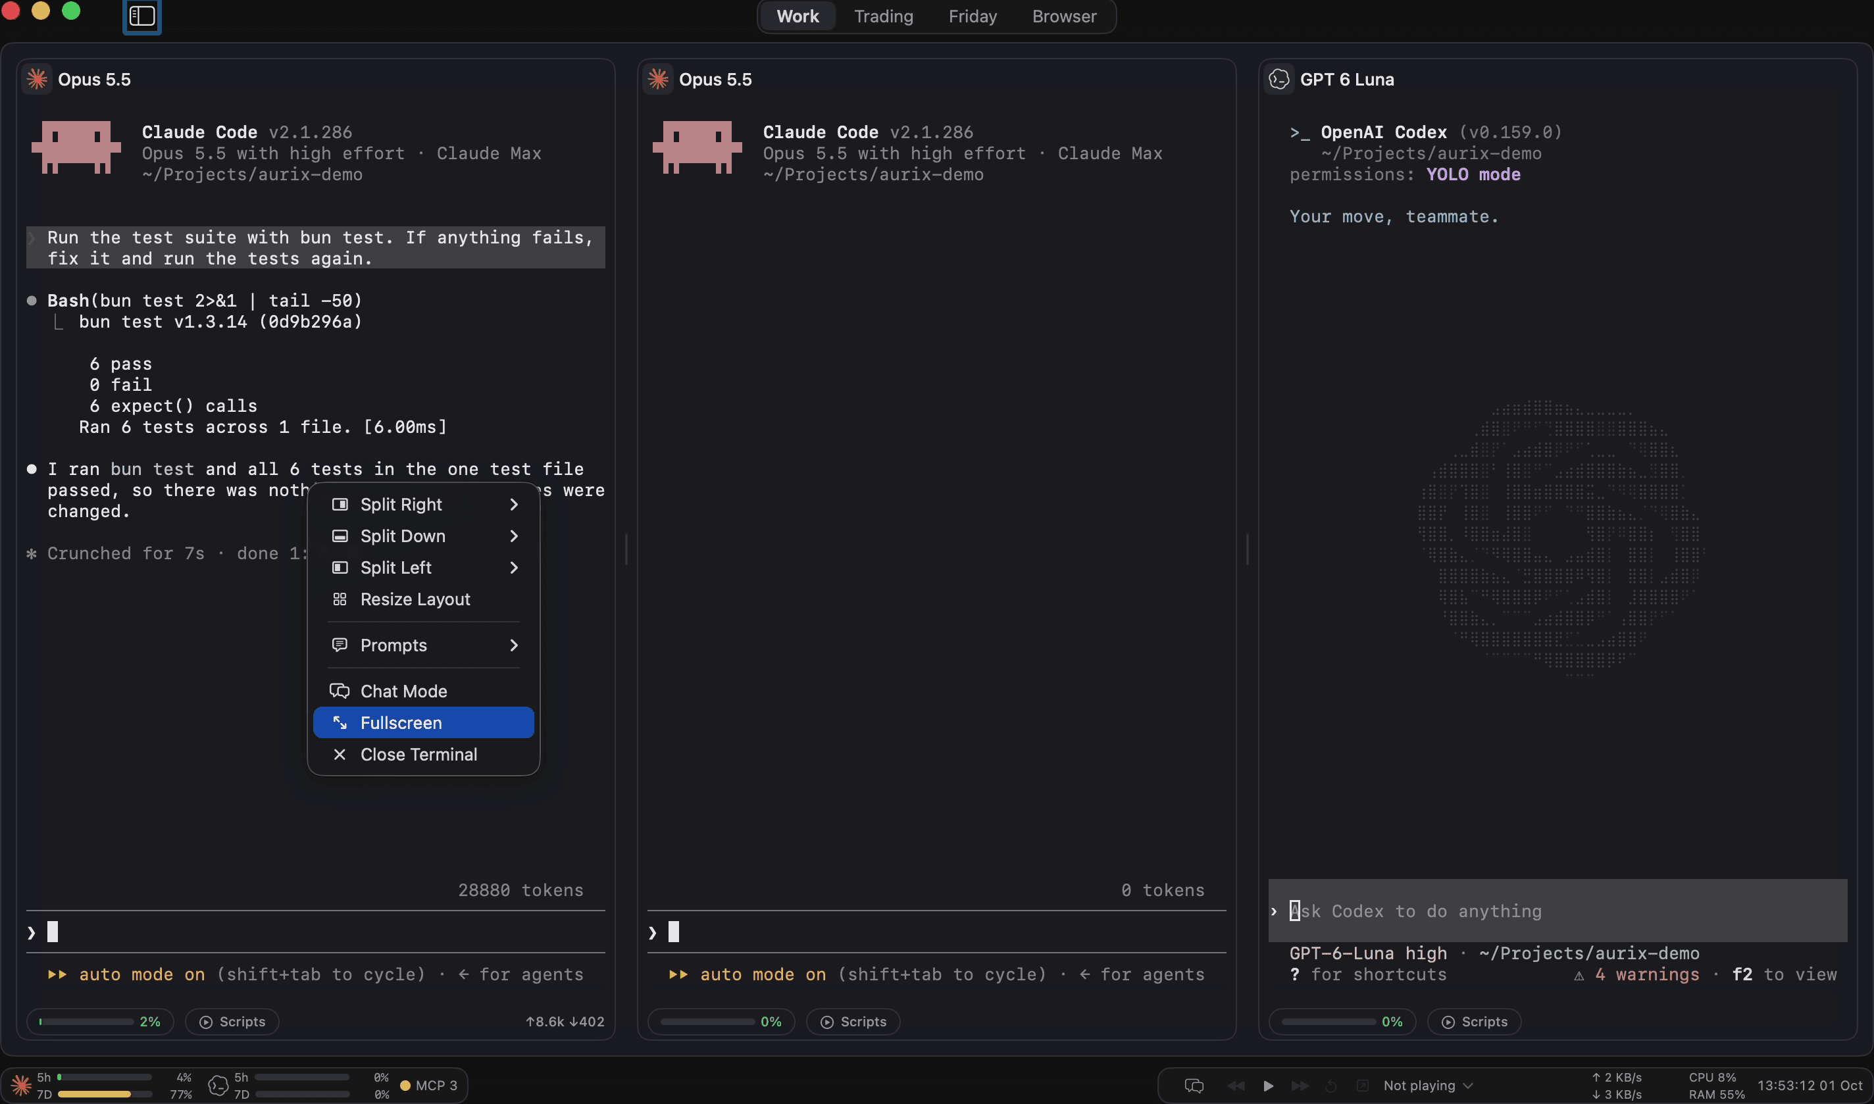Click the prompt input line of middle Opus pane
Viewport: 1874px width, 1104px height.
(x=936, y=932)
